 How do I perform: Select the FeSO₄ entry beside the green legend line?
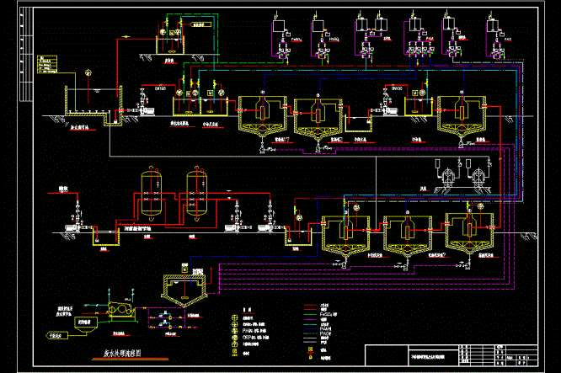pyautogui.click(x=328, y=315)
